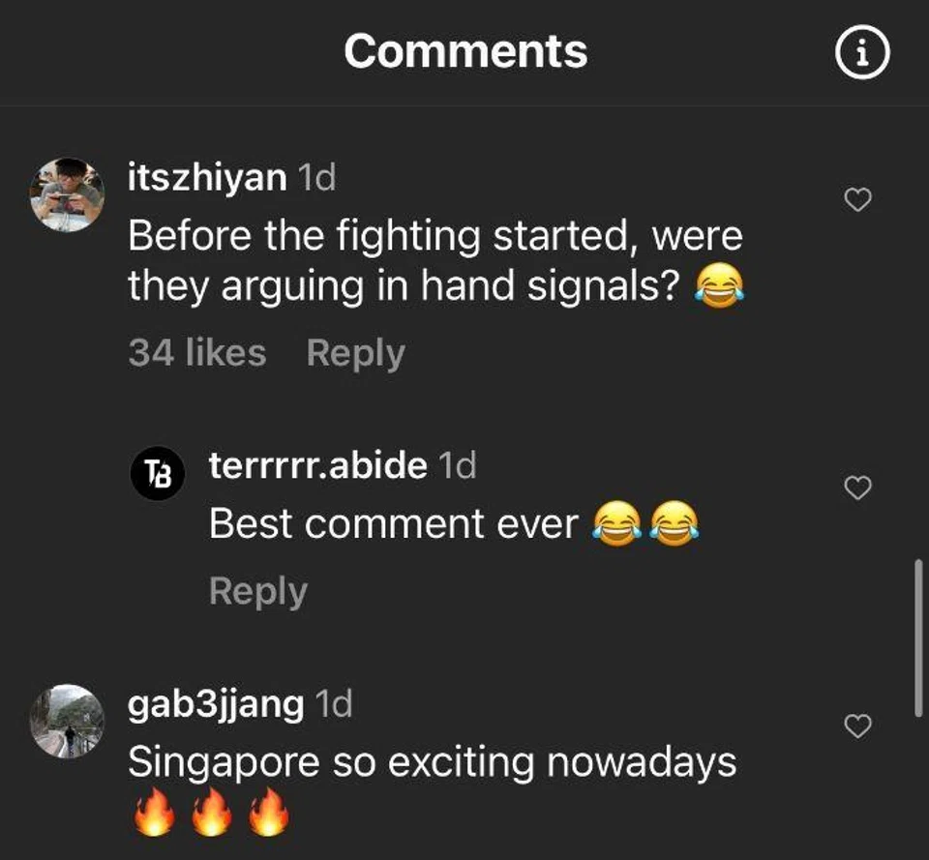Tap the heart on gab3jjang's comment

point(858,726)
